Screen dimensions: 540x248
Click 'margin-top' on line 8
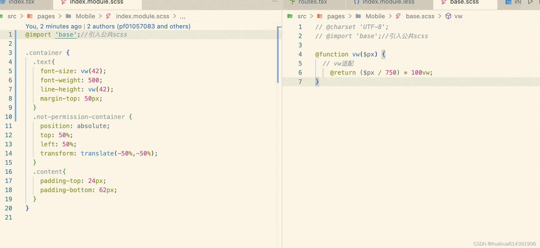pyautogui.click(x=59, y=99)
